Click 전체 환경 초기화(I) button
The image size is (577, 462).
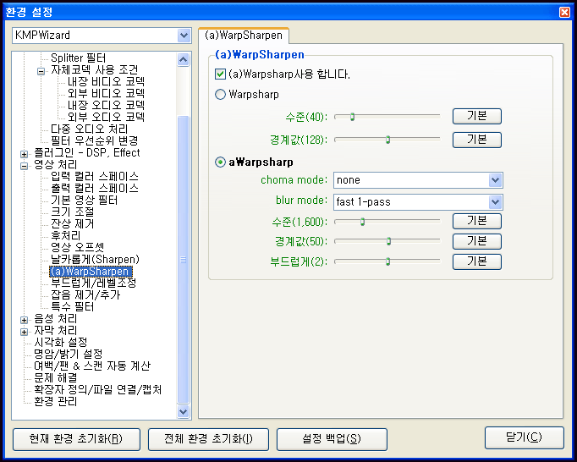pos(208,438)
